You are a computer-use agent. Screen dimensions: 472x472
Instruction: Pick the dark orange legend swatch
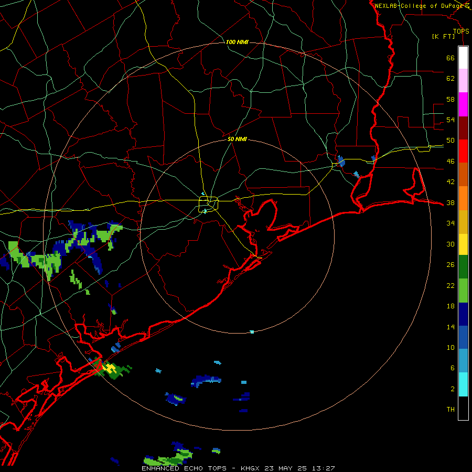tap(463, 175)
